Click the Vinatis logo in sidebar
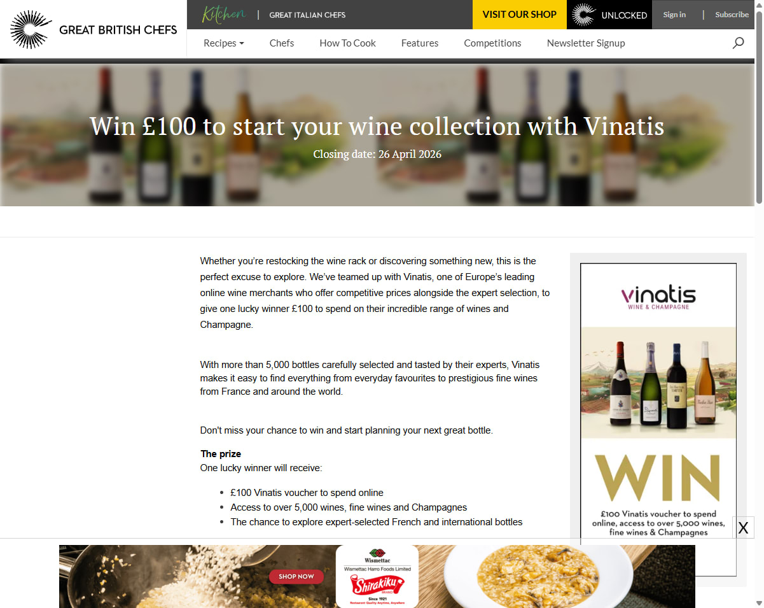 (x=658, y=298)
